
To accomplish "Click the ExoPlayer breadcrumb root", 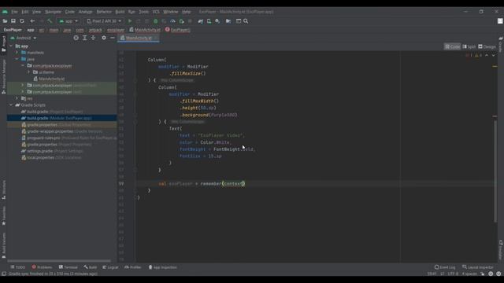I will pos(13,30).
